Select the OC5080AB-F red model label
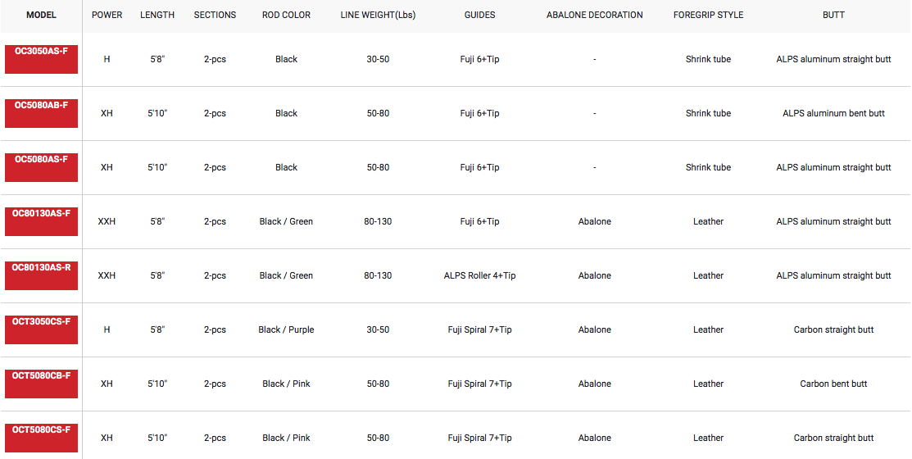Image resolution: width=912 pixels, height=459 pixels. pos(41,113)
